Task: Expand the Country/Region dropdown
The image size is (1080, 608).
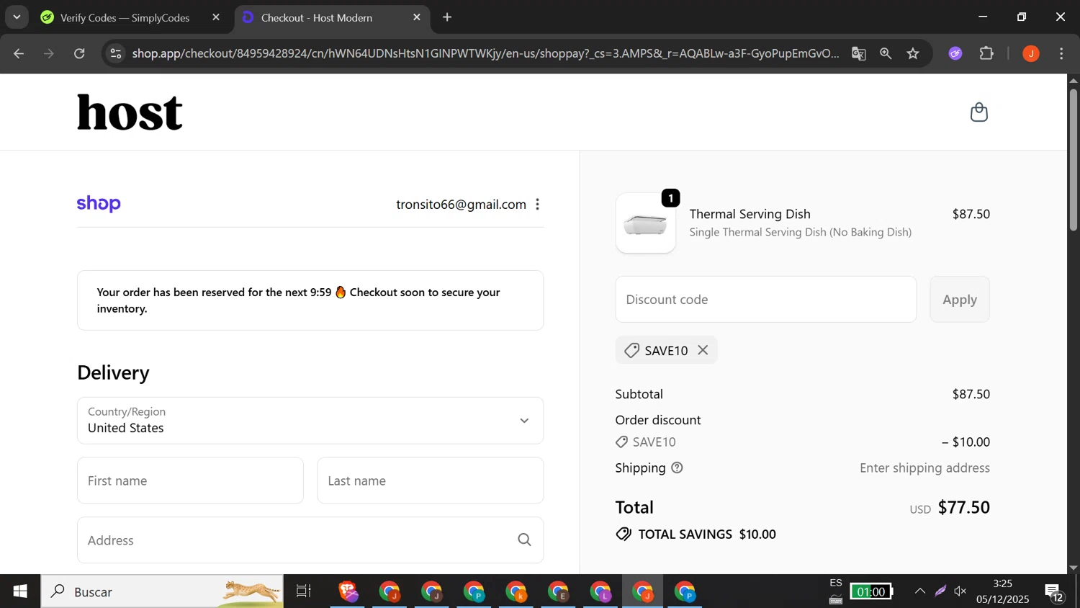Action: (x=310, y=421)
